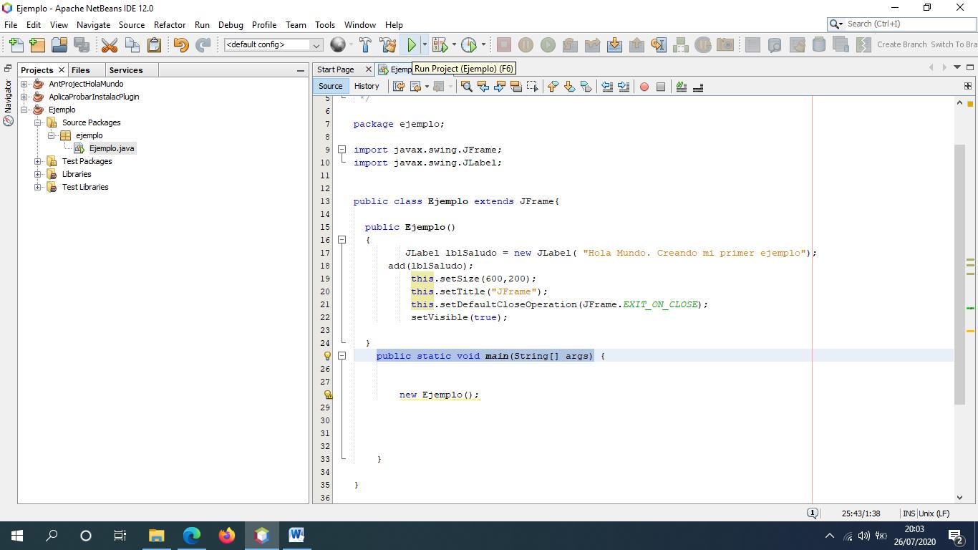
Task: Switch to the History tab
Action: [x=367, y=86]
